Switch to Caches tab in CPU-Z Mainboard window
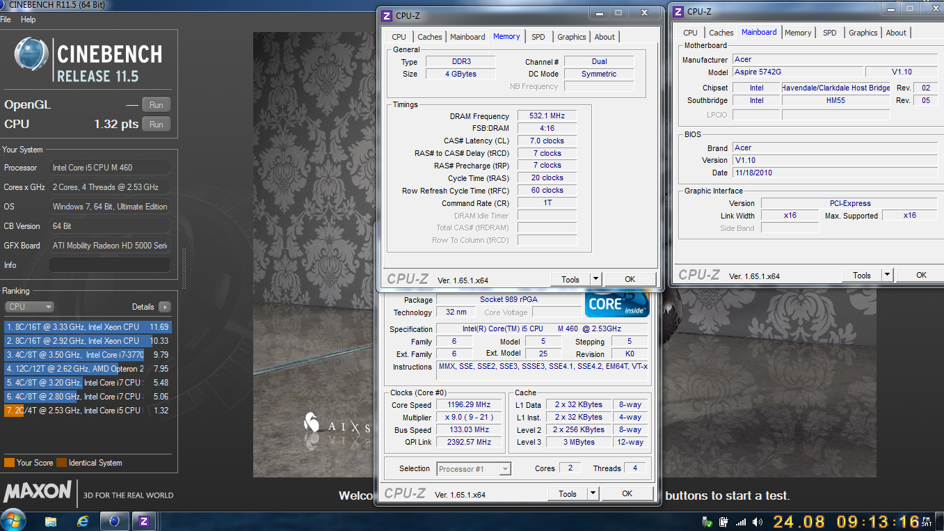Viewport: 944px width, 531px height. coord(721,33)
